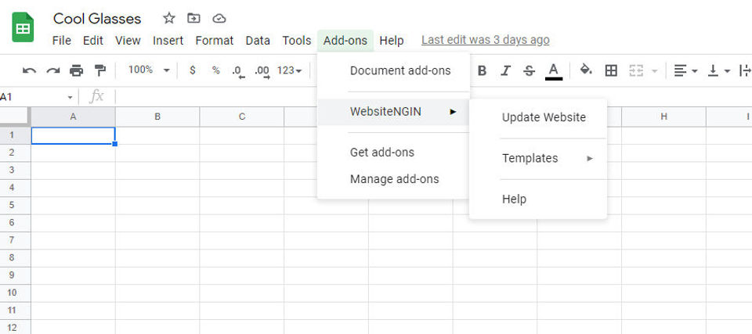Undo the last action

(29, 71)
